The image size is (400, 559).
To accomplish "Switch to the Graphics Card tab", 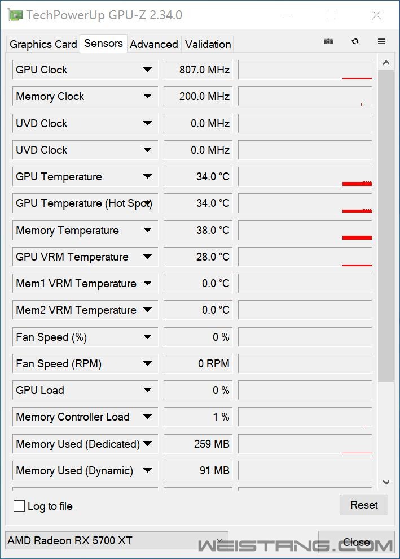I will pos(43,44).
